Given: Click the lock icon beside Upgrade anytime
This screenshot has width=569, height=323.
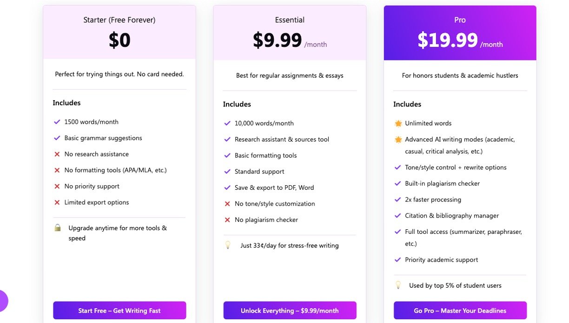Looking at the screenshot, I should click(x=58, y=227).
